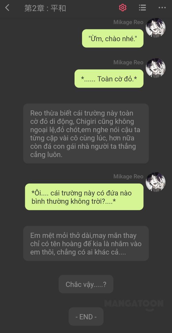Tap the "- END -" marker
Viewport: 172px width, 333px height.
(x=86, y=317)
